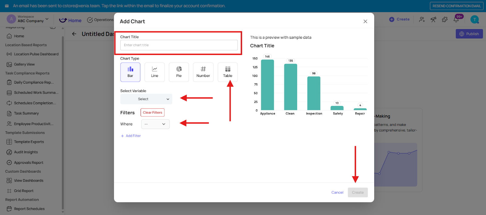This screenshot has height=215, width=486.
Task: Click the invite user icon in header
Action: (422, 19)
